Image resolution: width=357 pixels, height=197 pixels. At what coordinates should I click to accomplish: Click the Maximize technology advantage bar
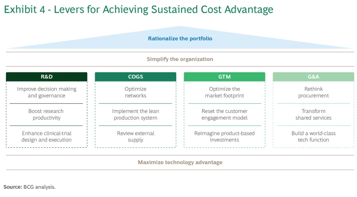180,162
